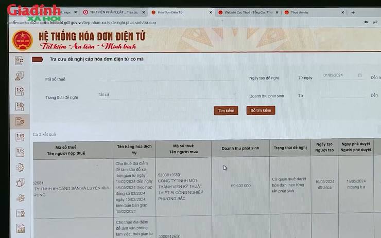Click the first sidebar document icon
This screenshot has width=381, height=238.
click(20, 61)
